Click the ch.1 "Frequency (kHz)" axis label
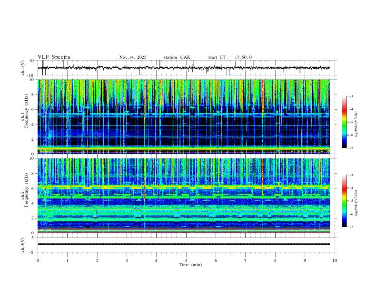377x292 pixels. pos(27,110)
